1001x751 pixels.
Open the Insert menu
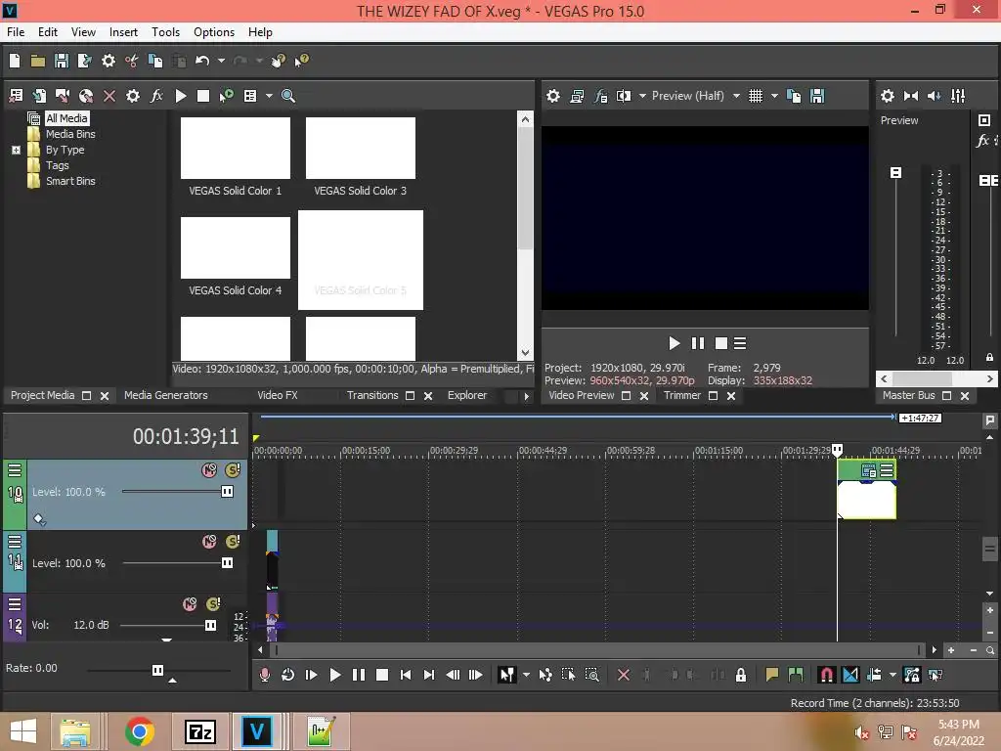(123, 32)
